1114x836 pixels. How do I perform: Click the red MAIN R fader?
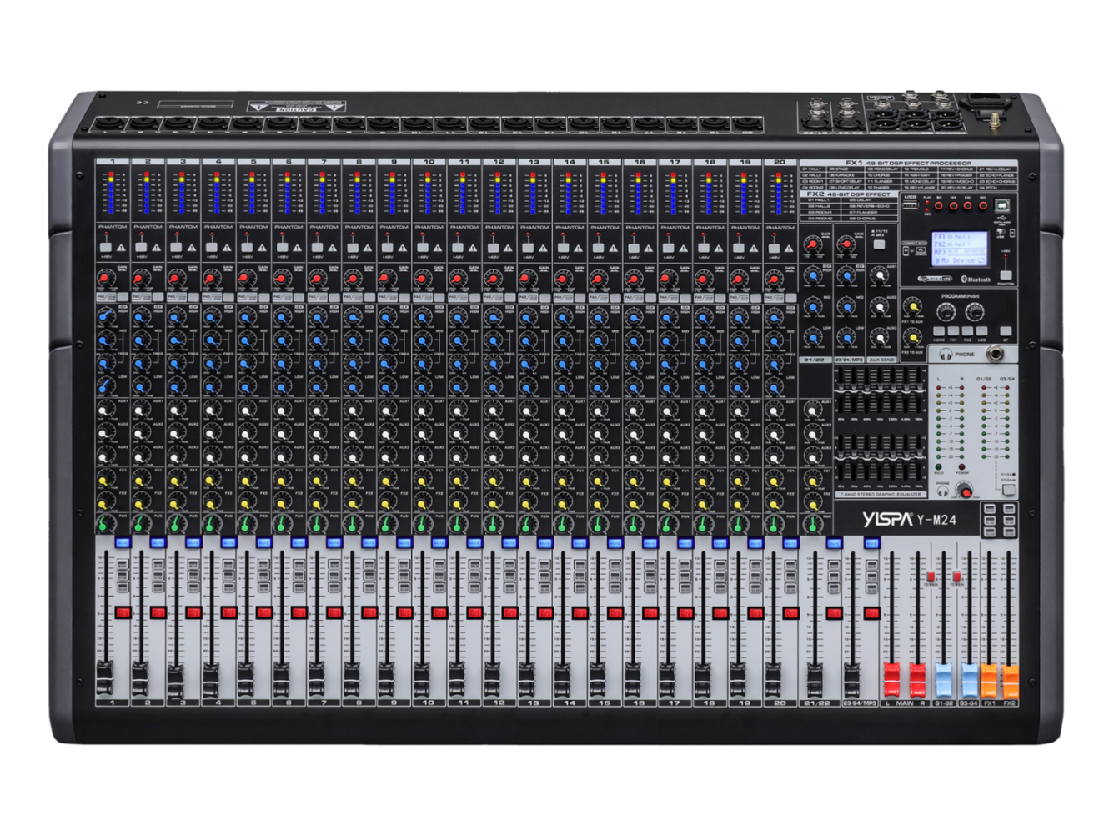coord(917,679)
